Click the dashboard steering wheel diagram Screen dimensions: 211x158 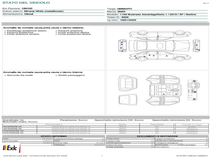coord(194,90)
